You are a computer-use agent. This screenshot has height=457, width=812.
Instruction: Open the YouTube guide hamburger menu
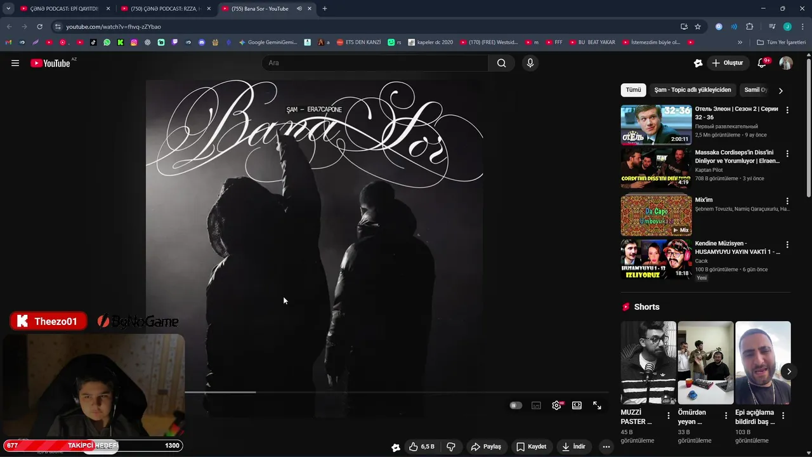pyautogui.click(x=15, y=63)
